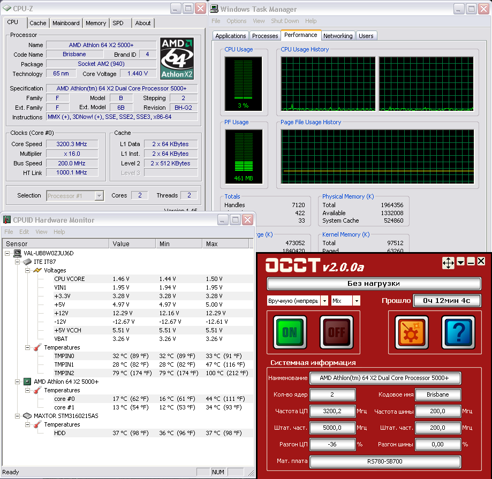
Task: Collapse the VAL-UB8W0ZJUJ6D root node
Action: (x=7, y=253)
